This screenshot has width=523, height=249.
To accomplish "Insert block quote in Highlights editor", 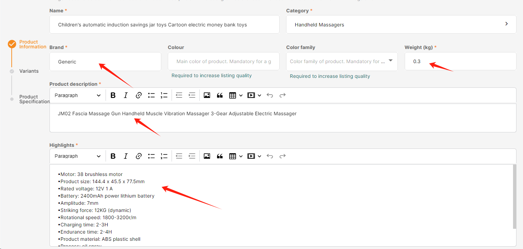I will click(x=220, y=156).
